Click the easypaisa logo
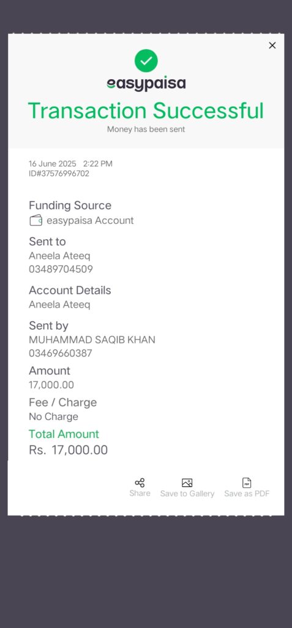The width and height of the screenshot is (292, 628). pyautogui.click(x=146, y=83)
